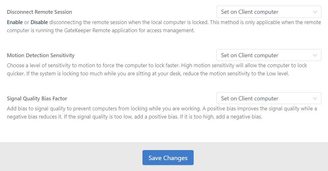Click the bold Disable word

pyautogui.click(x=39, y=22)
